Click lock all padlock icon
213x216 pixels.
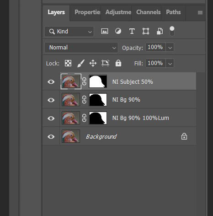pyautogui.click(x=118, y=63)
